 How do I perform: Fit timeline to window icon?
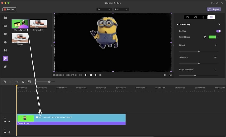point(29,82)
